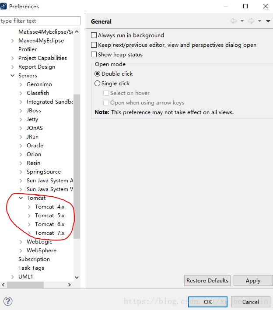This screenshot has width=273, height=310.
Task: Expand the Tomcat 6.x node
Action: (x=29, y=224)
